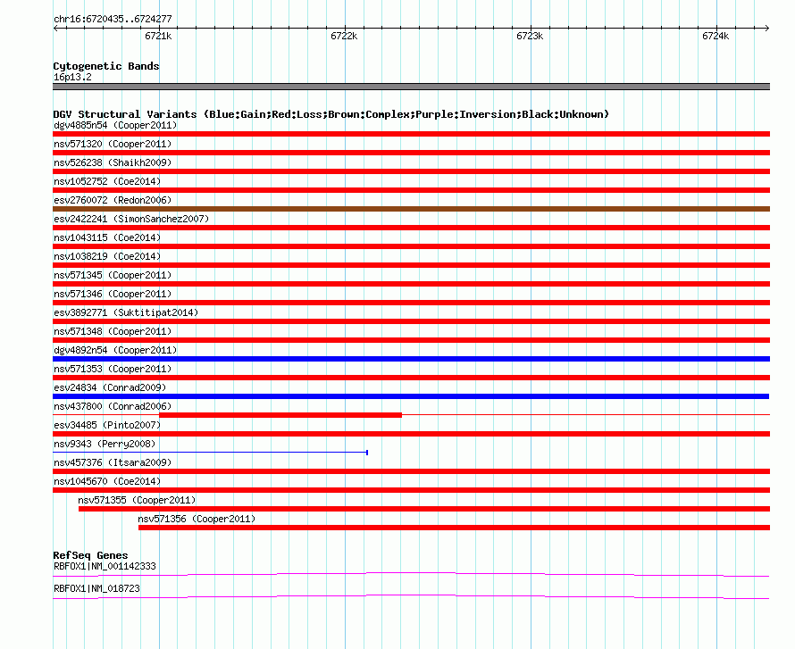Click the 6721k ruler marker
The width and height of the screenshot is (795, 649).
[158, 36]
